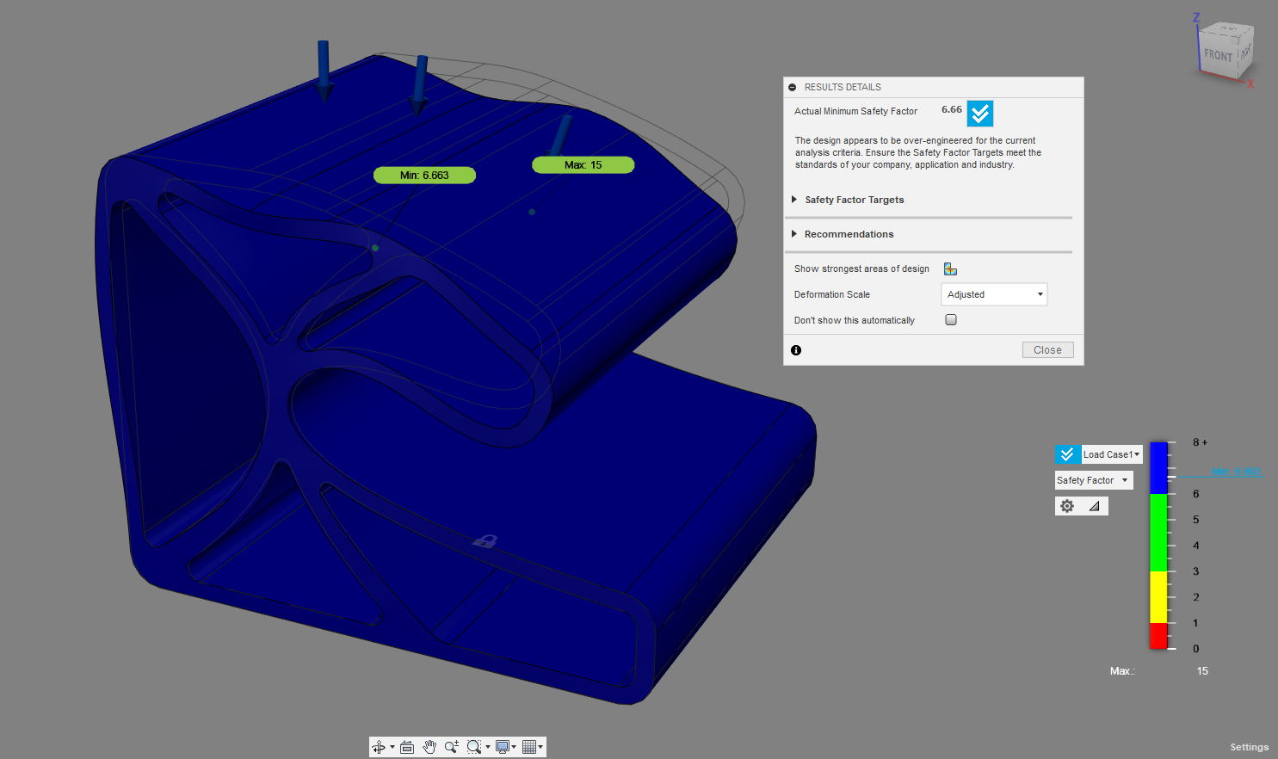Image resolution: width=1278 pixels, height=759 pixels.
Task: Click the legend min/max triangle icon
Action: pos(1094,506)
